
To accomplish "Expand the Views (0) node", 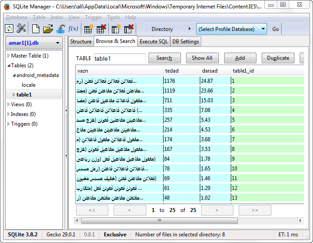I will tap(8, 104).
